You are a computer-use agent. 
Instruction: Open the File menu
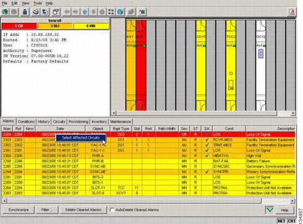coord(4,3)
